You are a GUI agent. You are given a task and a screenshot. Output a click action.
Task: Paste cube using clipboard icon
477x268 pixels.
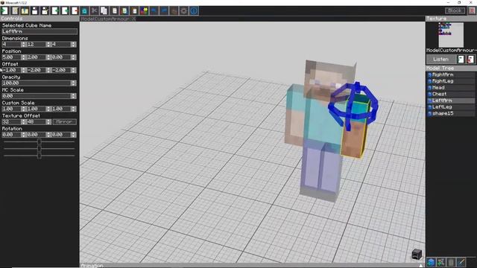(x=114, y=11)
